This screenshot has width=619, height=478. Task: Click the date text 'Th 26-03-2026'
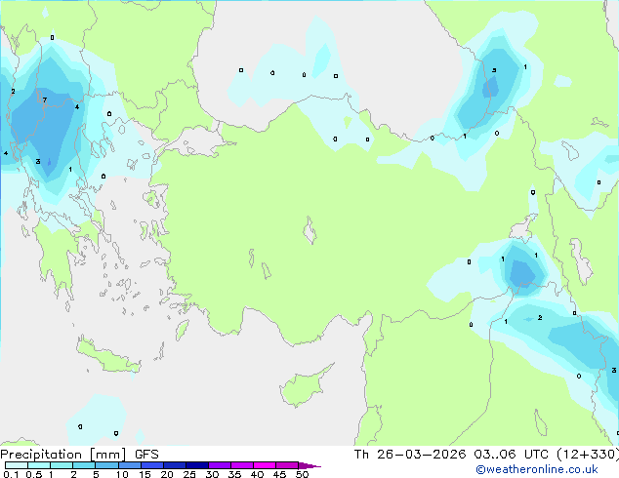(x=410, y=455)
